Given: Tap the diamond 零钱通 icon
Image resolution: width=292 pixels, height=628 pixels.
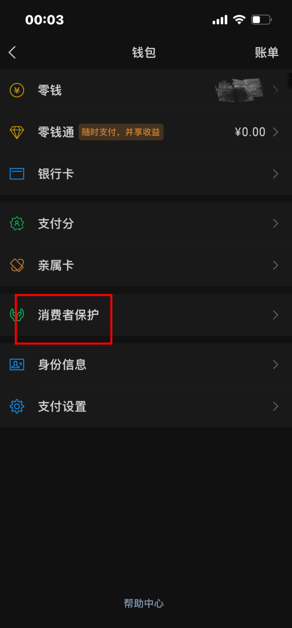Looking at the screenshot, I should [17, 132].
